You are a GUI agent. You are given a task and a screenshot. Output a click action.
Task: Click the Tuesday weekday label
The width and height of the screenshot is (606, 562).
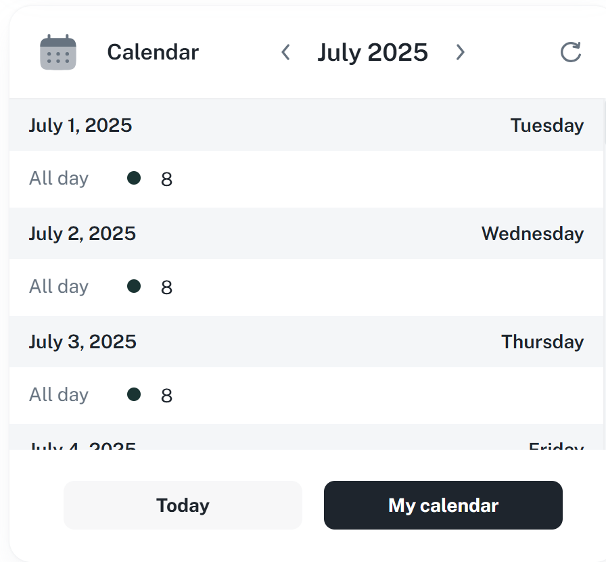(546, 125)
